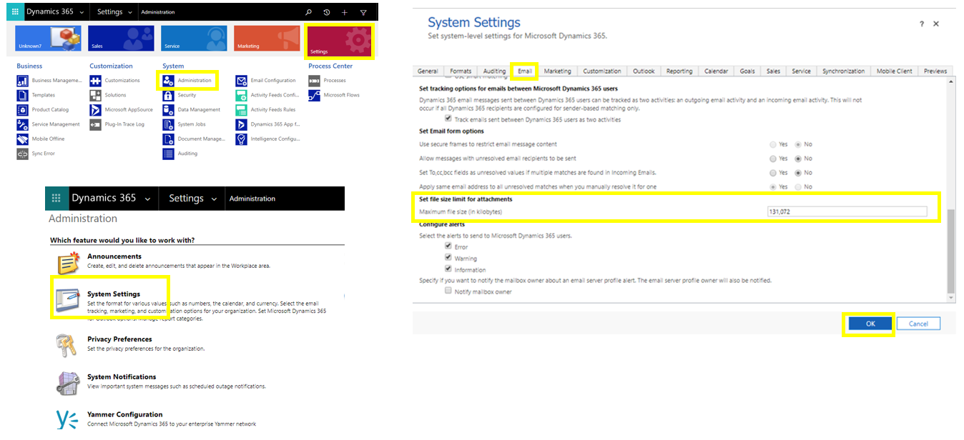The width and height of the screenshot is (964, 440).
Task: Open the Privacy Preferences link
Action: pos(119,339)
